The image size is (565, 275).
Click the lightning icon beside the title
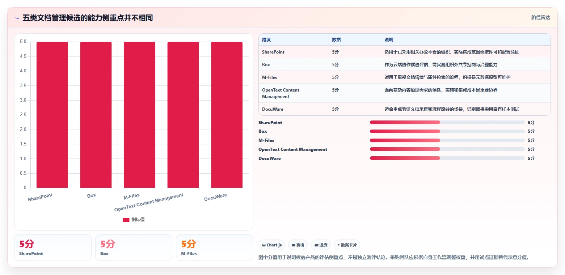(17, 18)
